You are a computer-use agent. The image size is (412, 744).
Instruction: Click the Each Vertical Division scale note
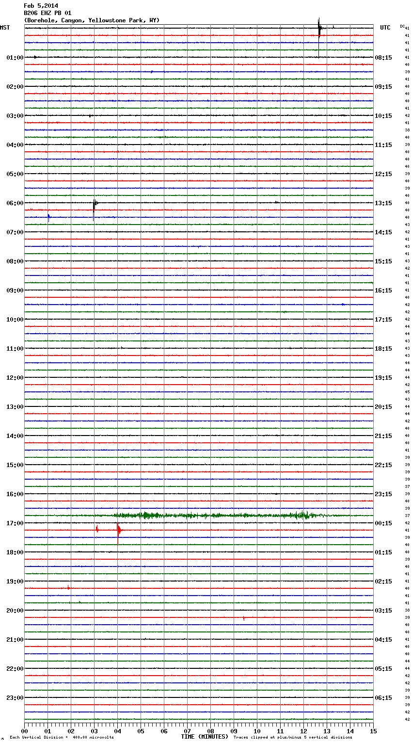coord(62,738)
